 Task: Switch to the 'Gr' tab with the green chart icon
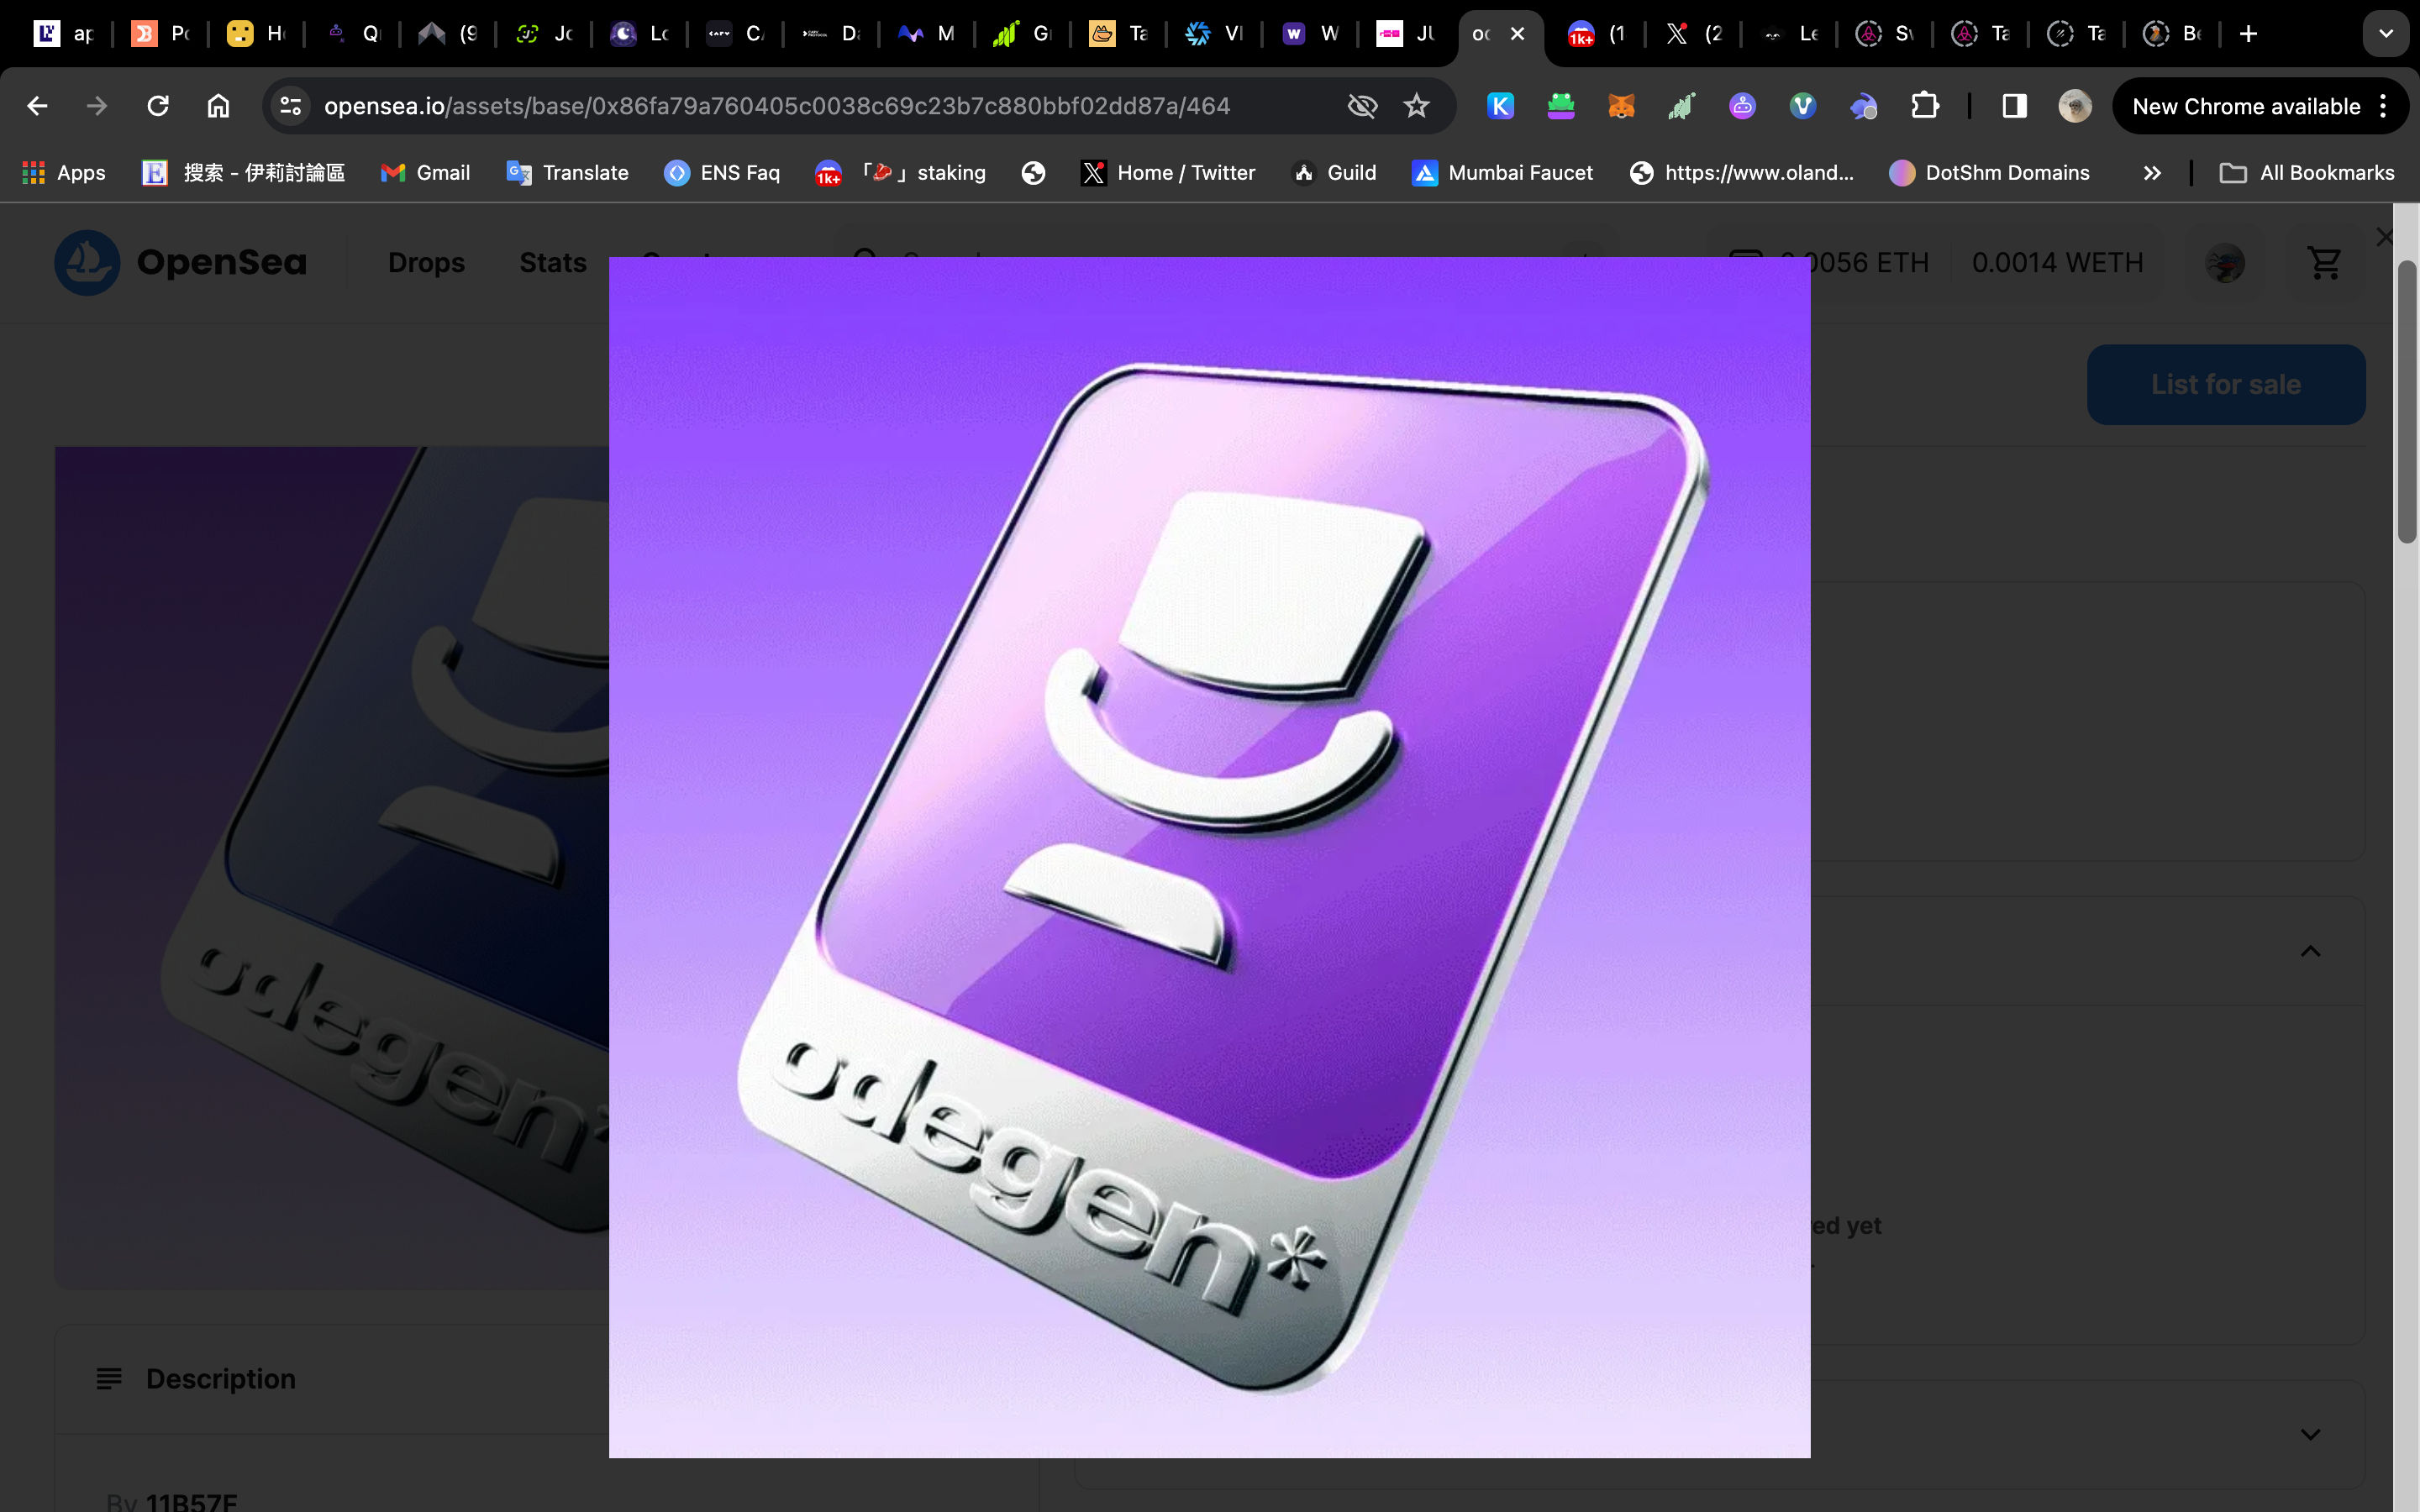tap(1022, 34)
